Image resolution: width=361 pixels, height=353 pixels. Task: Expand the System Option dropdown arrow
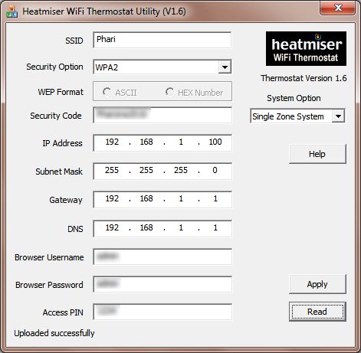338,116
